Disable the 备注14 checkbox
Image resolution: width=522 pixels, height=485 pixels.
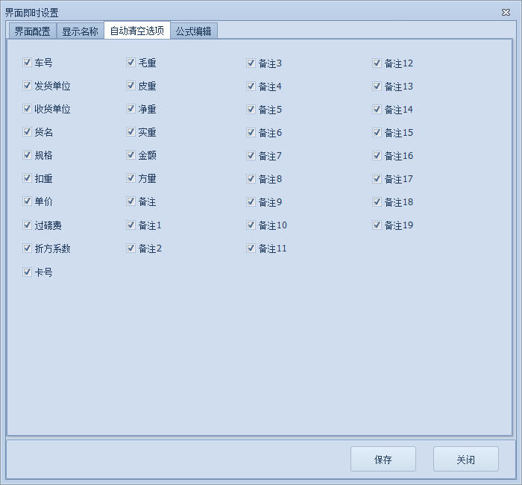pos(377,109)
